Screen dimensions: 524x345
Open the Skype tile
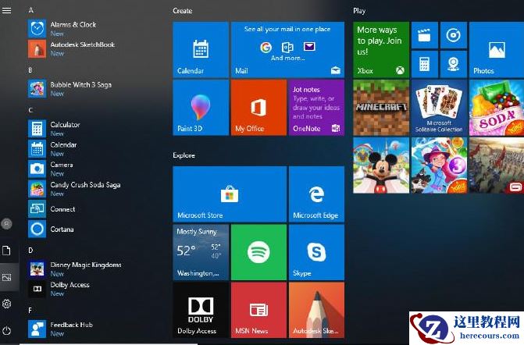coord(316,252)
